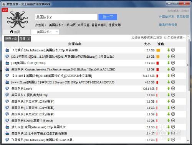
Task: Download the 46.0 GB HDCLUB resource
Action: click(x=169, y=82)
